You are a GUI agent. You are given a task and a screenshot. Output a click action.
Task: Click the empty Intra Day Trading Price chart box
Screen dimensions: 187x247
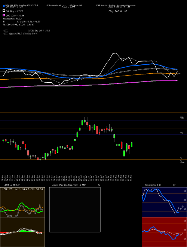pyautogui.click(x=75, y=210)
